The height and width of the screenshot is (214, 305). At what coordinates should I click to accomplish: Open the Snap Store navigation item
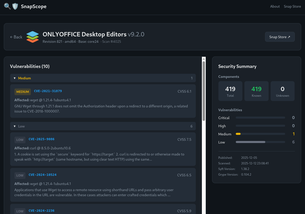pos(292,6)
